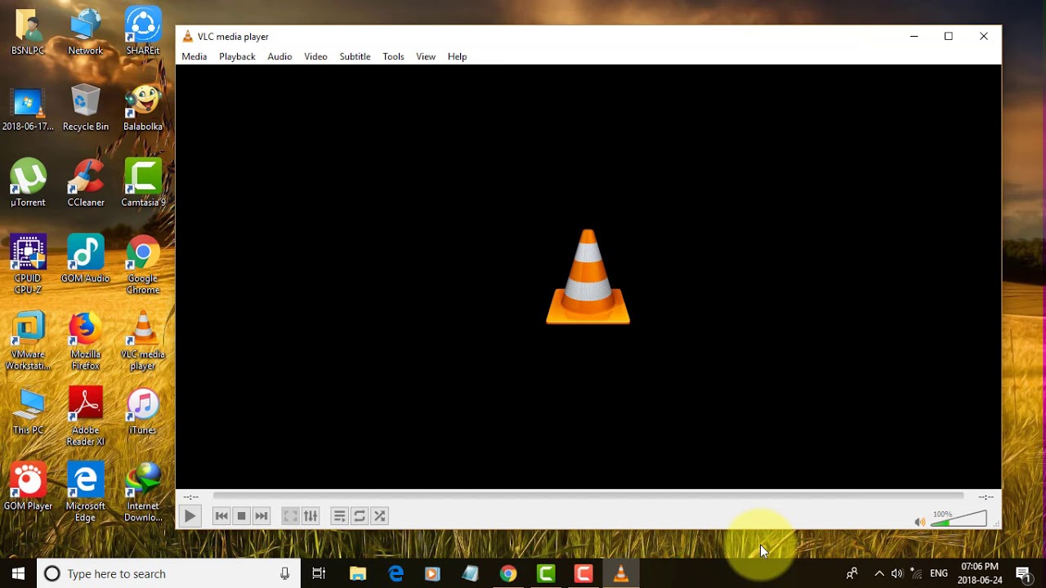
Task: Click the Next media button
Action: [x=261, y=516]
